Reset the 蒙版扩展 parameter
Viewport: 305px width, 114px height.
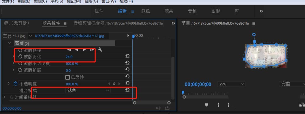point(127,70)
